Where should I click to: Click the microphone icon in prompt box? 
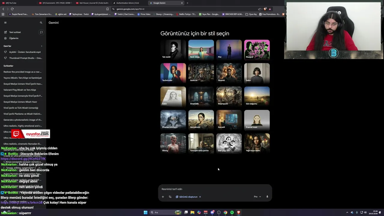267,197
